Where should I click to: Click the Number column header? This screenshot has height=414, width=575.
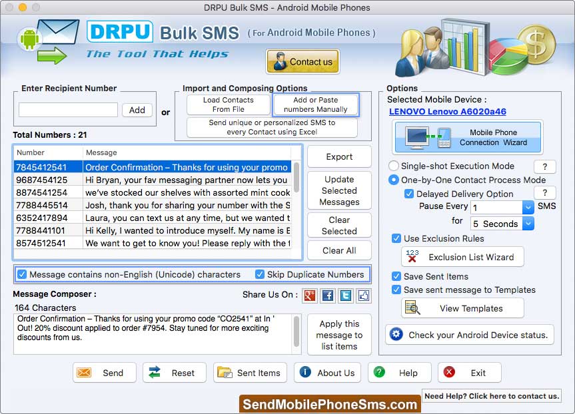pos(48,152)
